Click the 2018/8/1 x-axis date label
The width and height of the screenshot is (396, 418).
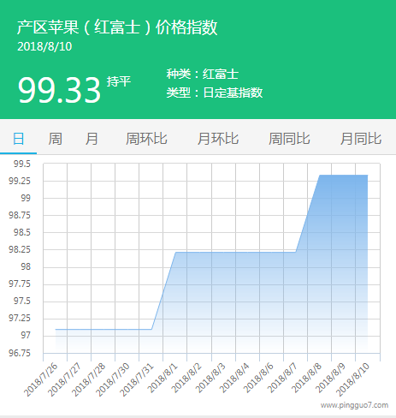(x=163, y=378)
